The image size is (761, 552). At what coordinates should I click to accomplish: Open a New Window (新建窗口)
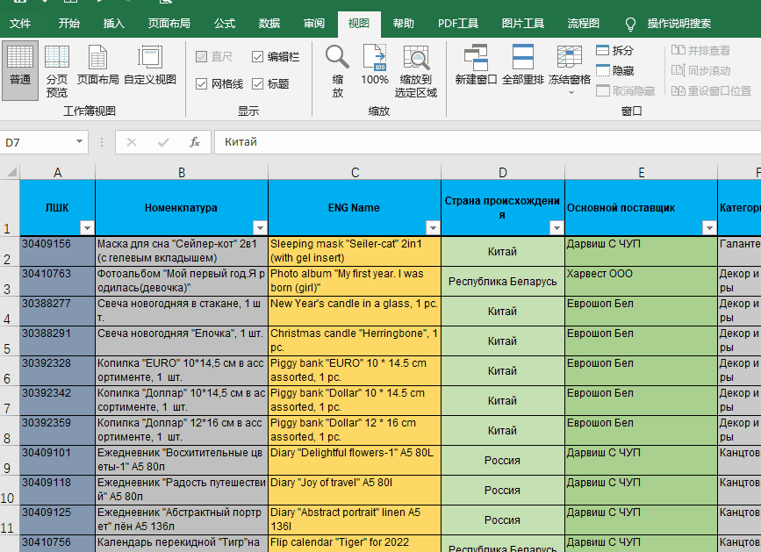click(476, 68)
